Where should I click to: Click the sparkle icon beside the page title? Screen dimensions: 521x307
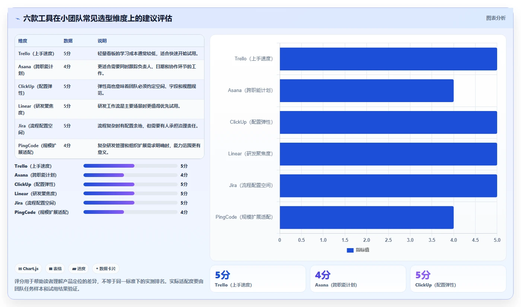(x=18, y=19)
